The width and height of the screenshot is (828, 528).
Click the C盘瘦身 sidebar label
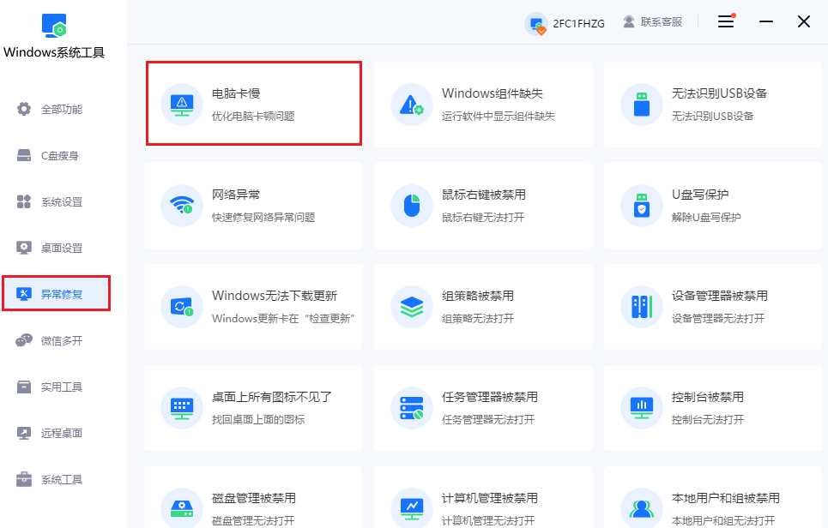coord(60,156)
